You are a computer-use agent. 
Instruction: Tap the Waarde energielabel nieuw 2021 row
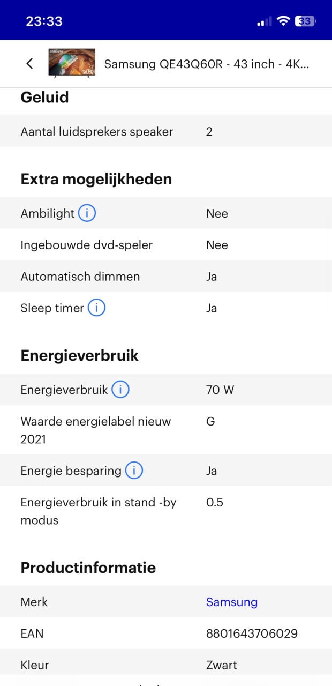(x=166, y=430)
